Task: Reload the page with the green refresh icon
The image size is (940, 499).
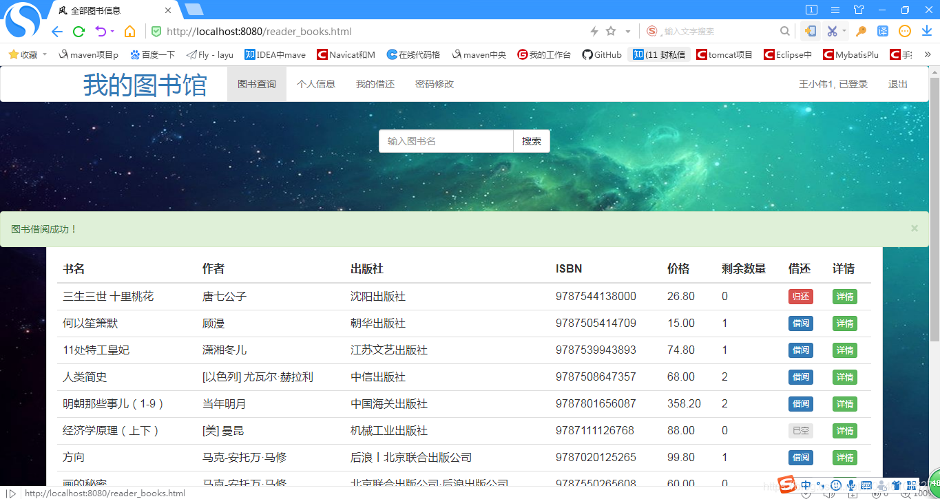Action: tap(79, 31)
